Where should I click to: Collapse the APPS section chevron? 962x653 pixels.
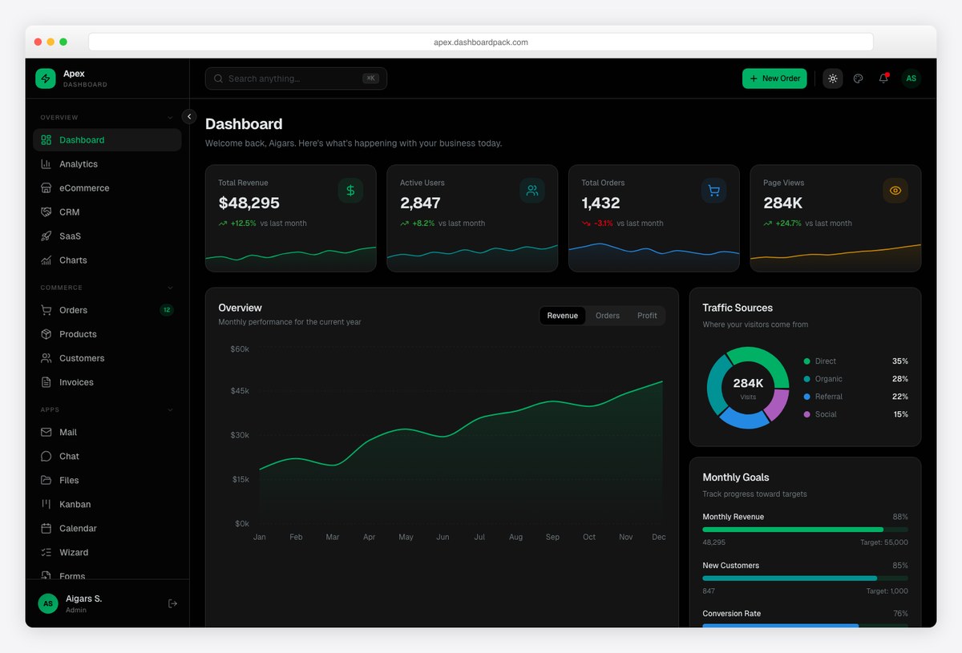tap(170, 410)
